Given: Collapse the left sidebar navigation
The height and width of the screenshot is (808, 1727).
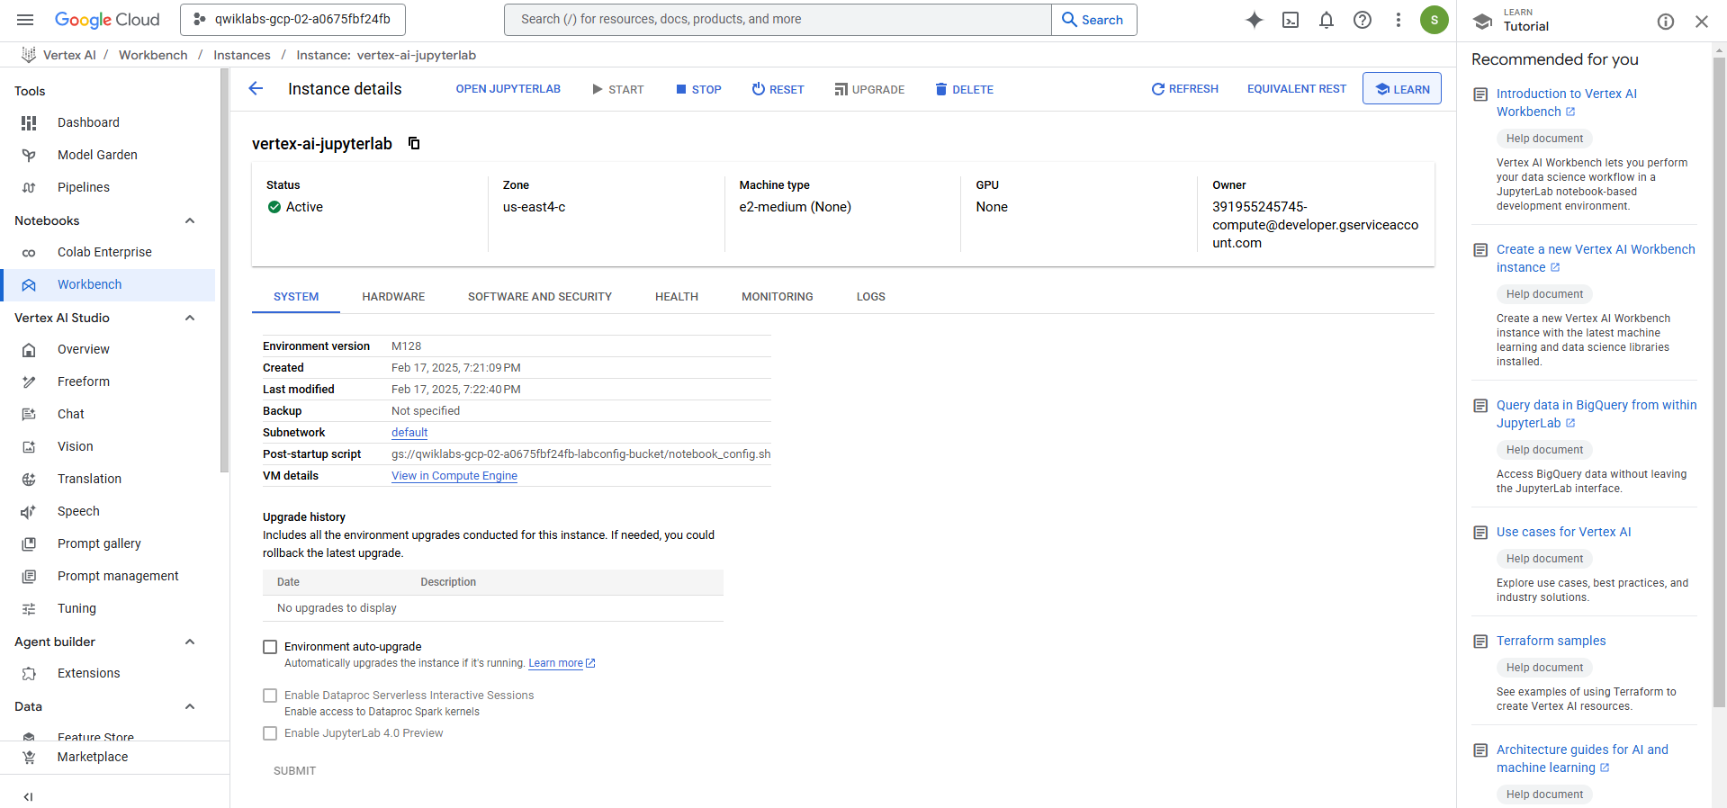Looking at the screenshot, I should 28,796.
